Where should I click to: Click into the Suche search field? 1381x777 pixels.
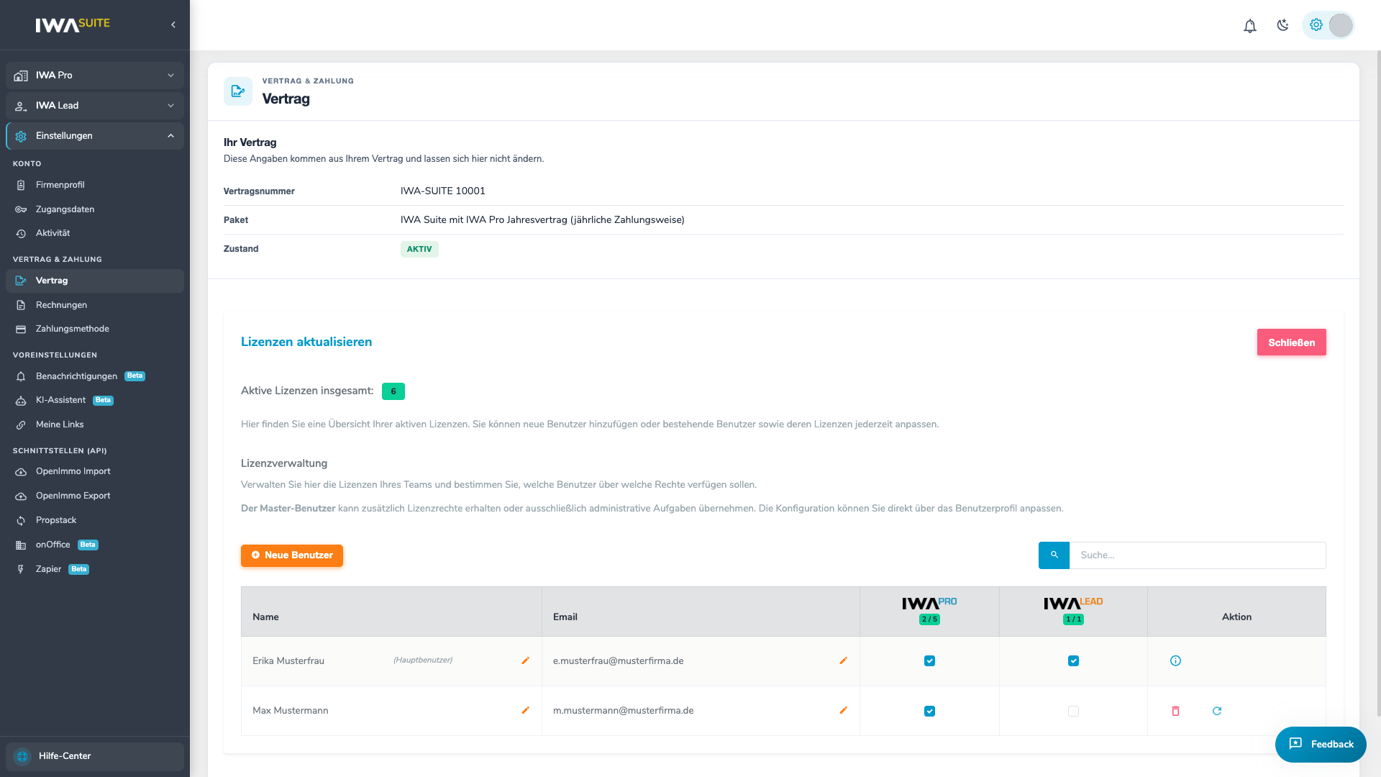tap(1198, 555)
